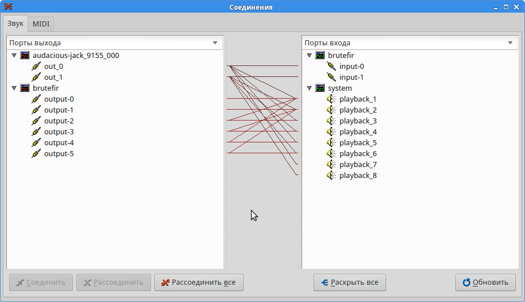Click the plug icon beside input-0
The width and height of the screenshot is (525, 302).
click(331, 66)
